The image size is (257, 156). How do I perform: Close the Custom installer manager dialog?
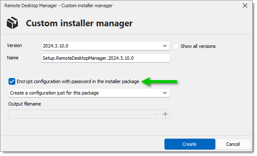[x=245, y=6]
